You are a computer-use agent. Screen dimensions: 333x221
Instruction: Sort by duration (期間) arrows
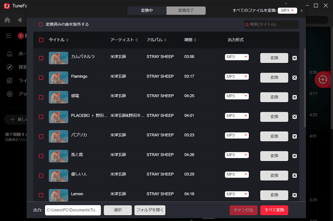[195, 40]
